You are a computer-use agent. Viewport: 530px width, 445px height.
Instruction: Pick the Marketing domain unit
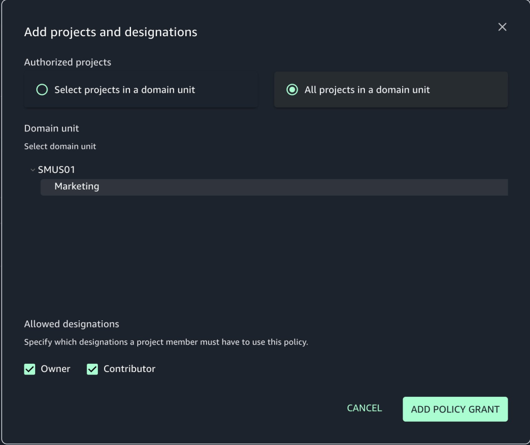(77, 186)
